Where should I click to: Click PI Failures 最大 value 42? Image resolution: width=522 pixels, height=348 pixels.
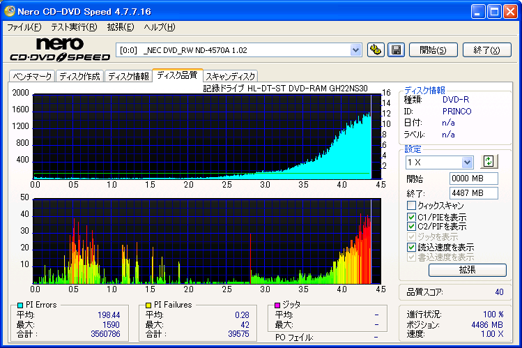pos(245,324)
